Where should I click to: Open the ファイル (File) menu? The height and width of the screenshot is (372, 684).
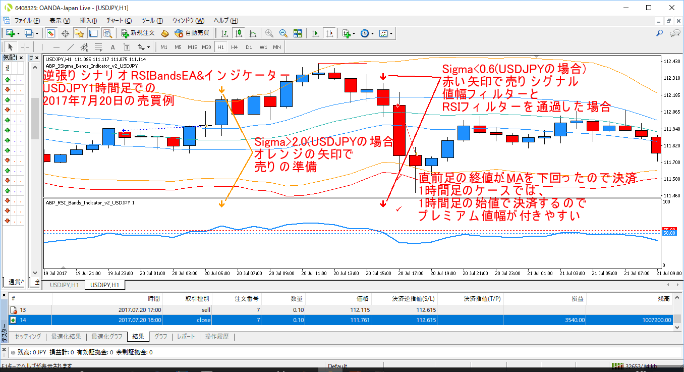pos(27,21)
